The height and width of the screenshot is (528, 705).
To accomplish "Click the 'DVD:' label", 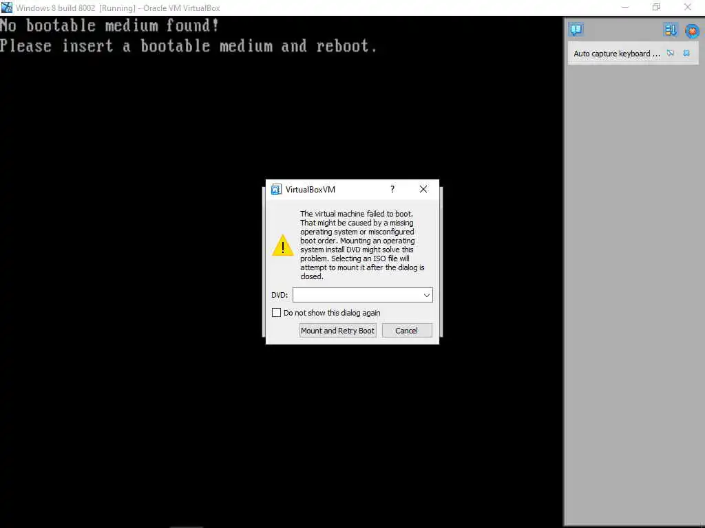I will (x=280, y=295).
